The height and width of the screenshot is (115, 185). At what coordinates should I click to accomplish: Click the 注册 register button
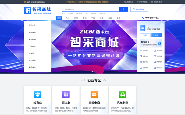click(145, 35)
